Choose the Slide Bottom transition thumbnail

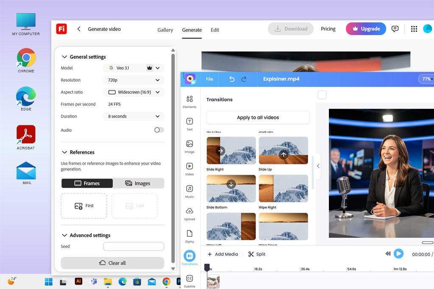pyautogui.click(x=231, y=188)
